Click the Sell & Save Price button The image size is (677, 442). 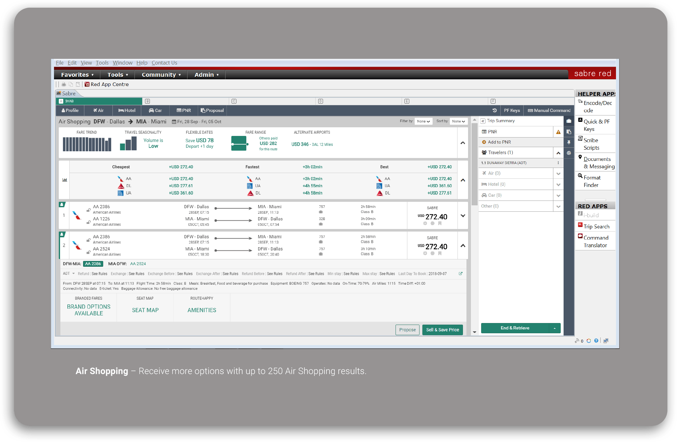click(x=442, y=330)
